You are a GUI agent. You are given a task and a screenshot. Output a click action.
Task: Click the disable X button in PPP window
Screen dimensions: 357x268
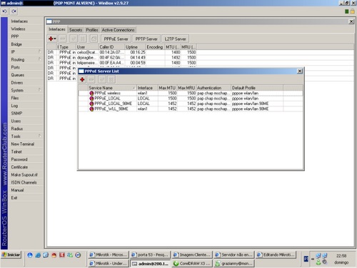(x=83, y=39)
